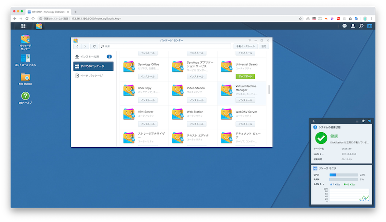Go back in Package Center
This screenshot has height=222, width=386.
coord(77,46)
